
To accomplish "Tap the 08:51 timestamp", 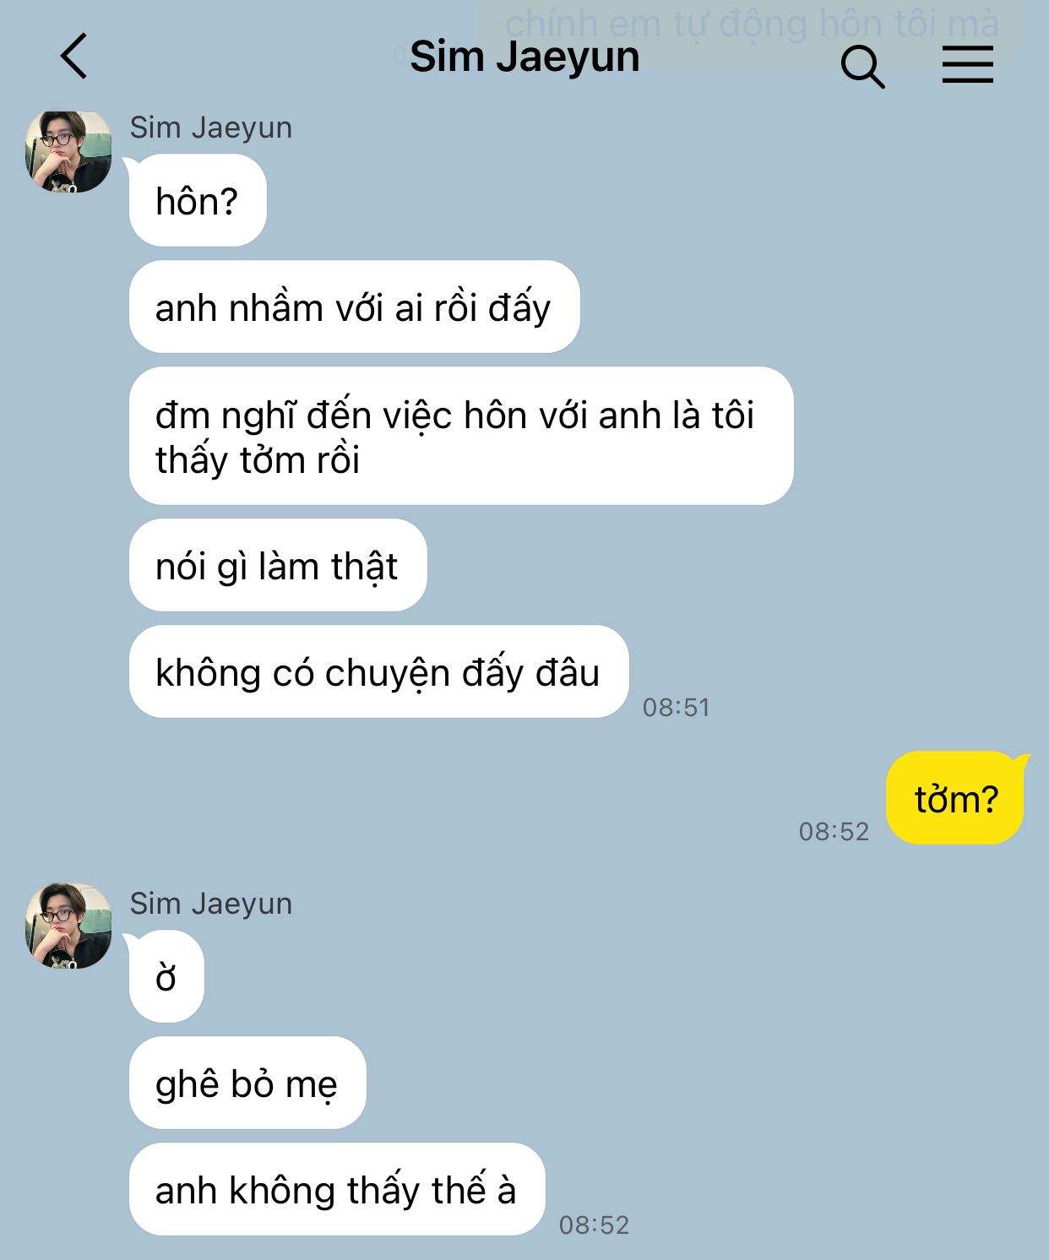I will (x=677, y=707).
